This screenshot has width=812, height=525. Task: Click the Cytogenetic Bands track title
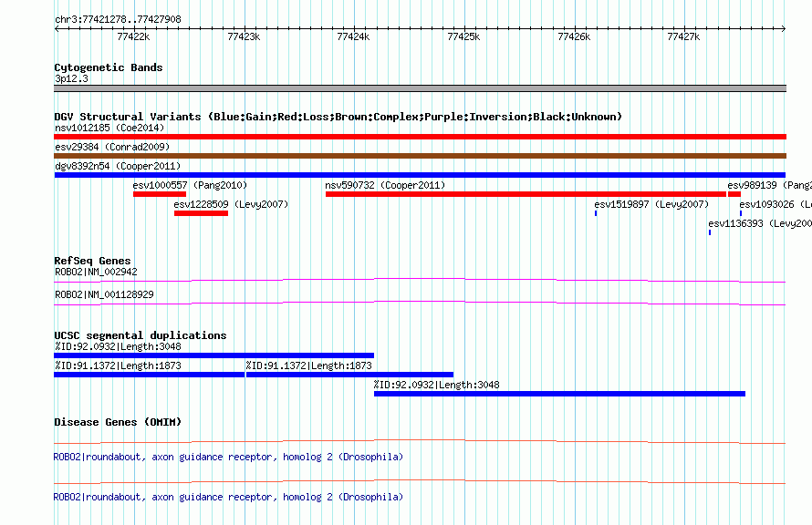coord(109,67)
